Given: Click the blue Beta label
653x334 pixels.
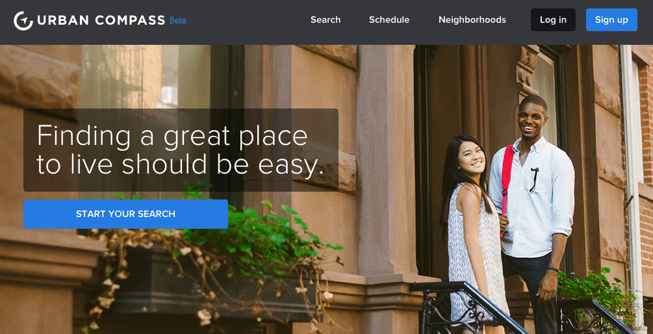Looking at the screenshot, I should point(178,21).
